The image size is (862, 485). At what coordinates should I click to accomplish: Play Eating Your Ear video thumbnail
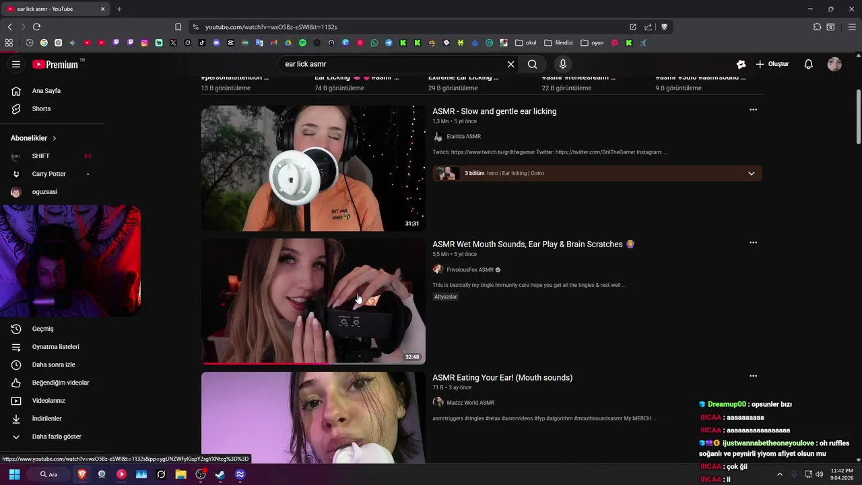point(313,418)
